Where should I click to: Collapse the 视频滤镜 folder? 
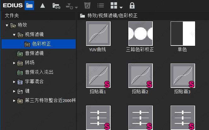pyautogui.click(x=14, y=35)
